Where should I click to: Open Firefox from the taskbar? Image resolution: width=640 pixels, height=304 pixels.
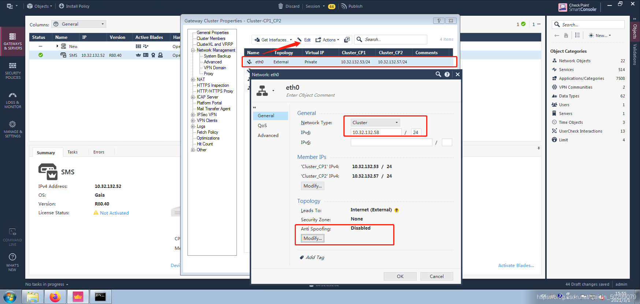tap(55, 297)
